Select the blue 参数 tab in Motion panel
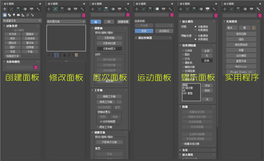264x161 pixels. coord(144,31)
